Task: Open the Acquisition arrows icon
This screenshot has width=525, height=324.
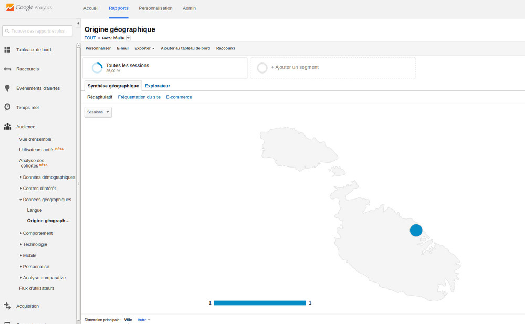Action: coord(7,306)
